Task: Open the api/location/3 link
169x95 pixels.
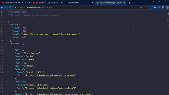Action: point(50,88)
